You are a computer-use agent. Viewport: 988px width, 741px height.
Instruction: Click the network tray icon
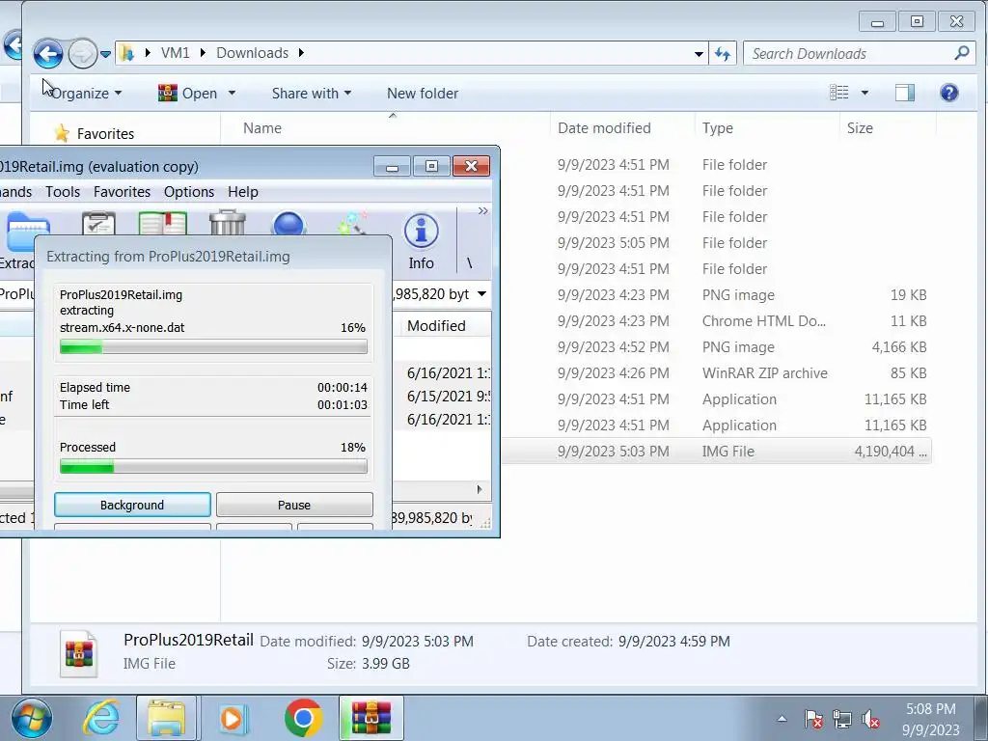[x=841, y=719]
